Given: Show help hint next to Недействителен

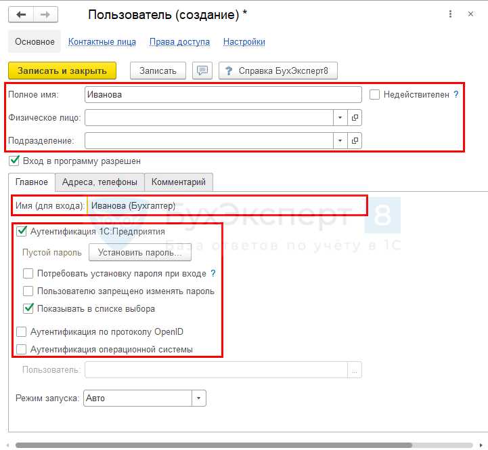Looking at the screenshot, I should coord(456,94).
